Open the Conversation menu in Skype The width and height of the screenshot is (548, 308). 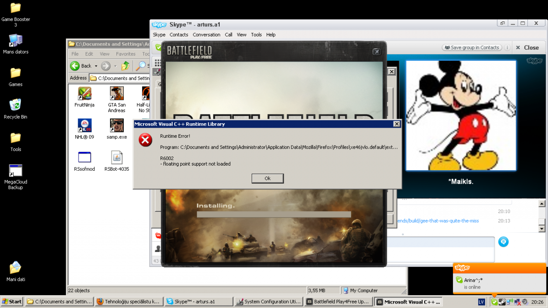[x=206, y=35]
